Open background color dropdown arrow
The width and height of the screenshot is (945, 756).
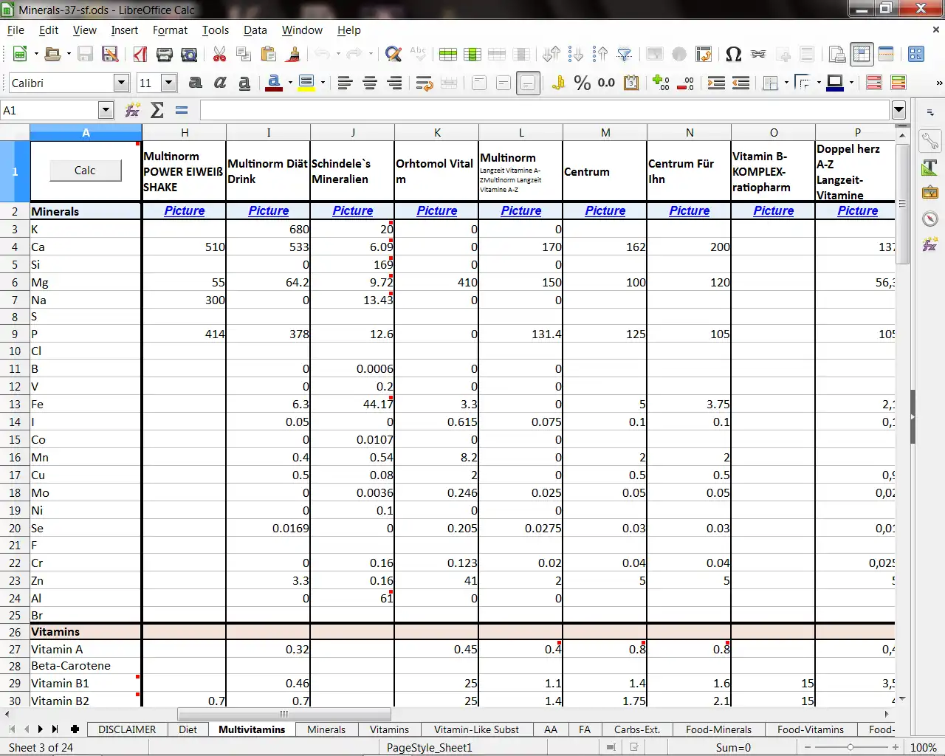[x=323, y=83]
